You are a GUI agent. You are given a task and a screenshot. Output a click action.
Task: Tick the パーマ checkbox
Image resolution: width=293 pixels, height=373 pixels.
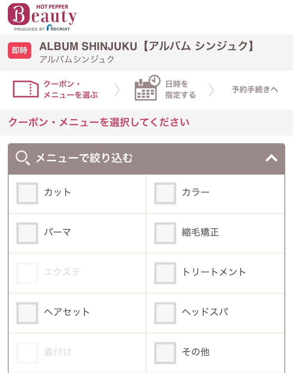point(27,233)
